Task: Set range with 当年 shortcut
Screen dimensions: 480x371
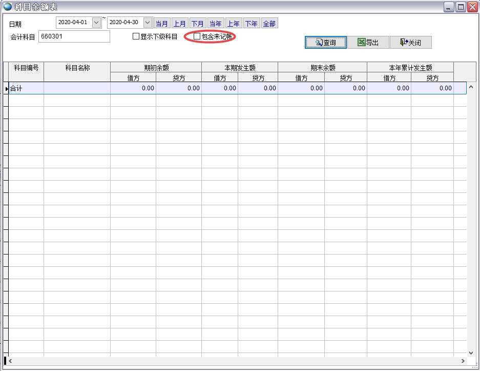Action: click(x=215, y=24)
